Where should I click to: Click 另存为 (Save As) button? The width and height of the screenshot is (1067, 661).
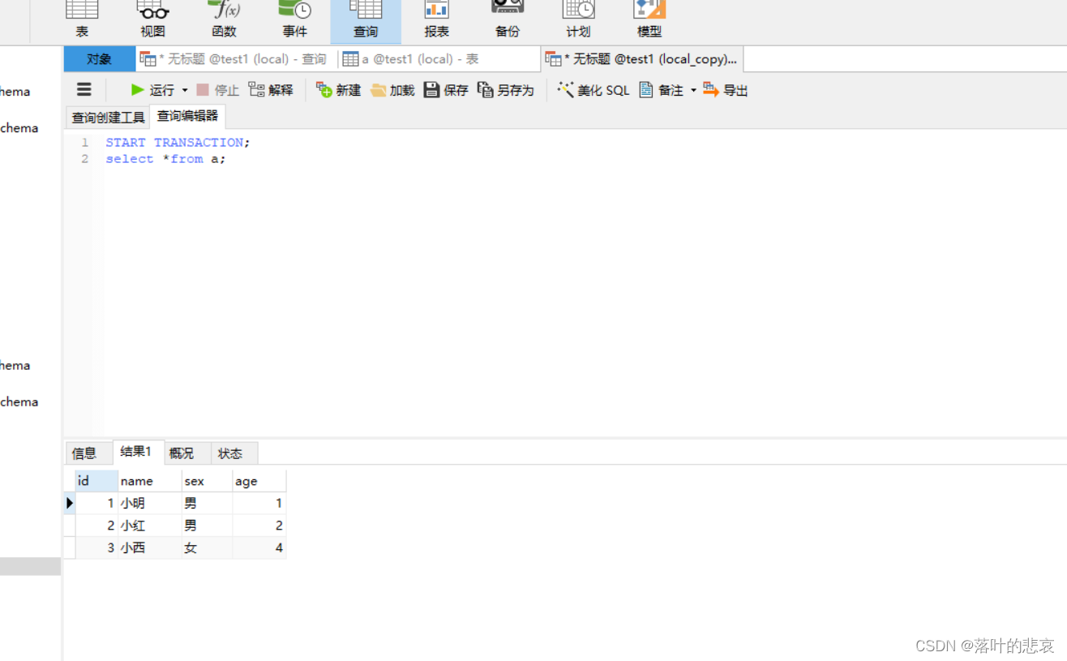(x=506, y=90)
